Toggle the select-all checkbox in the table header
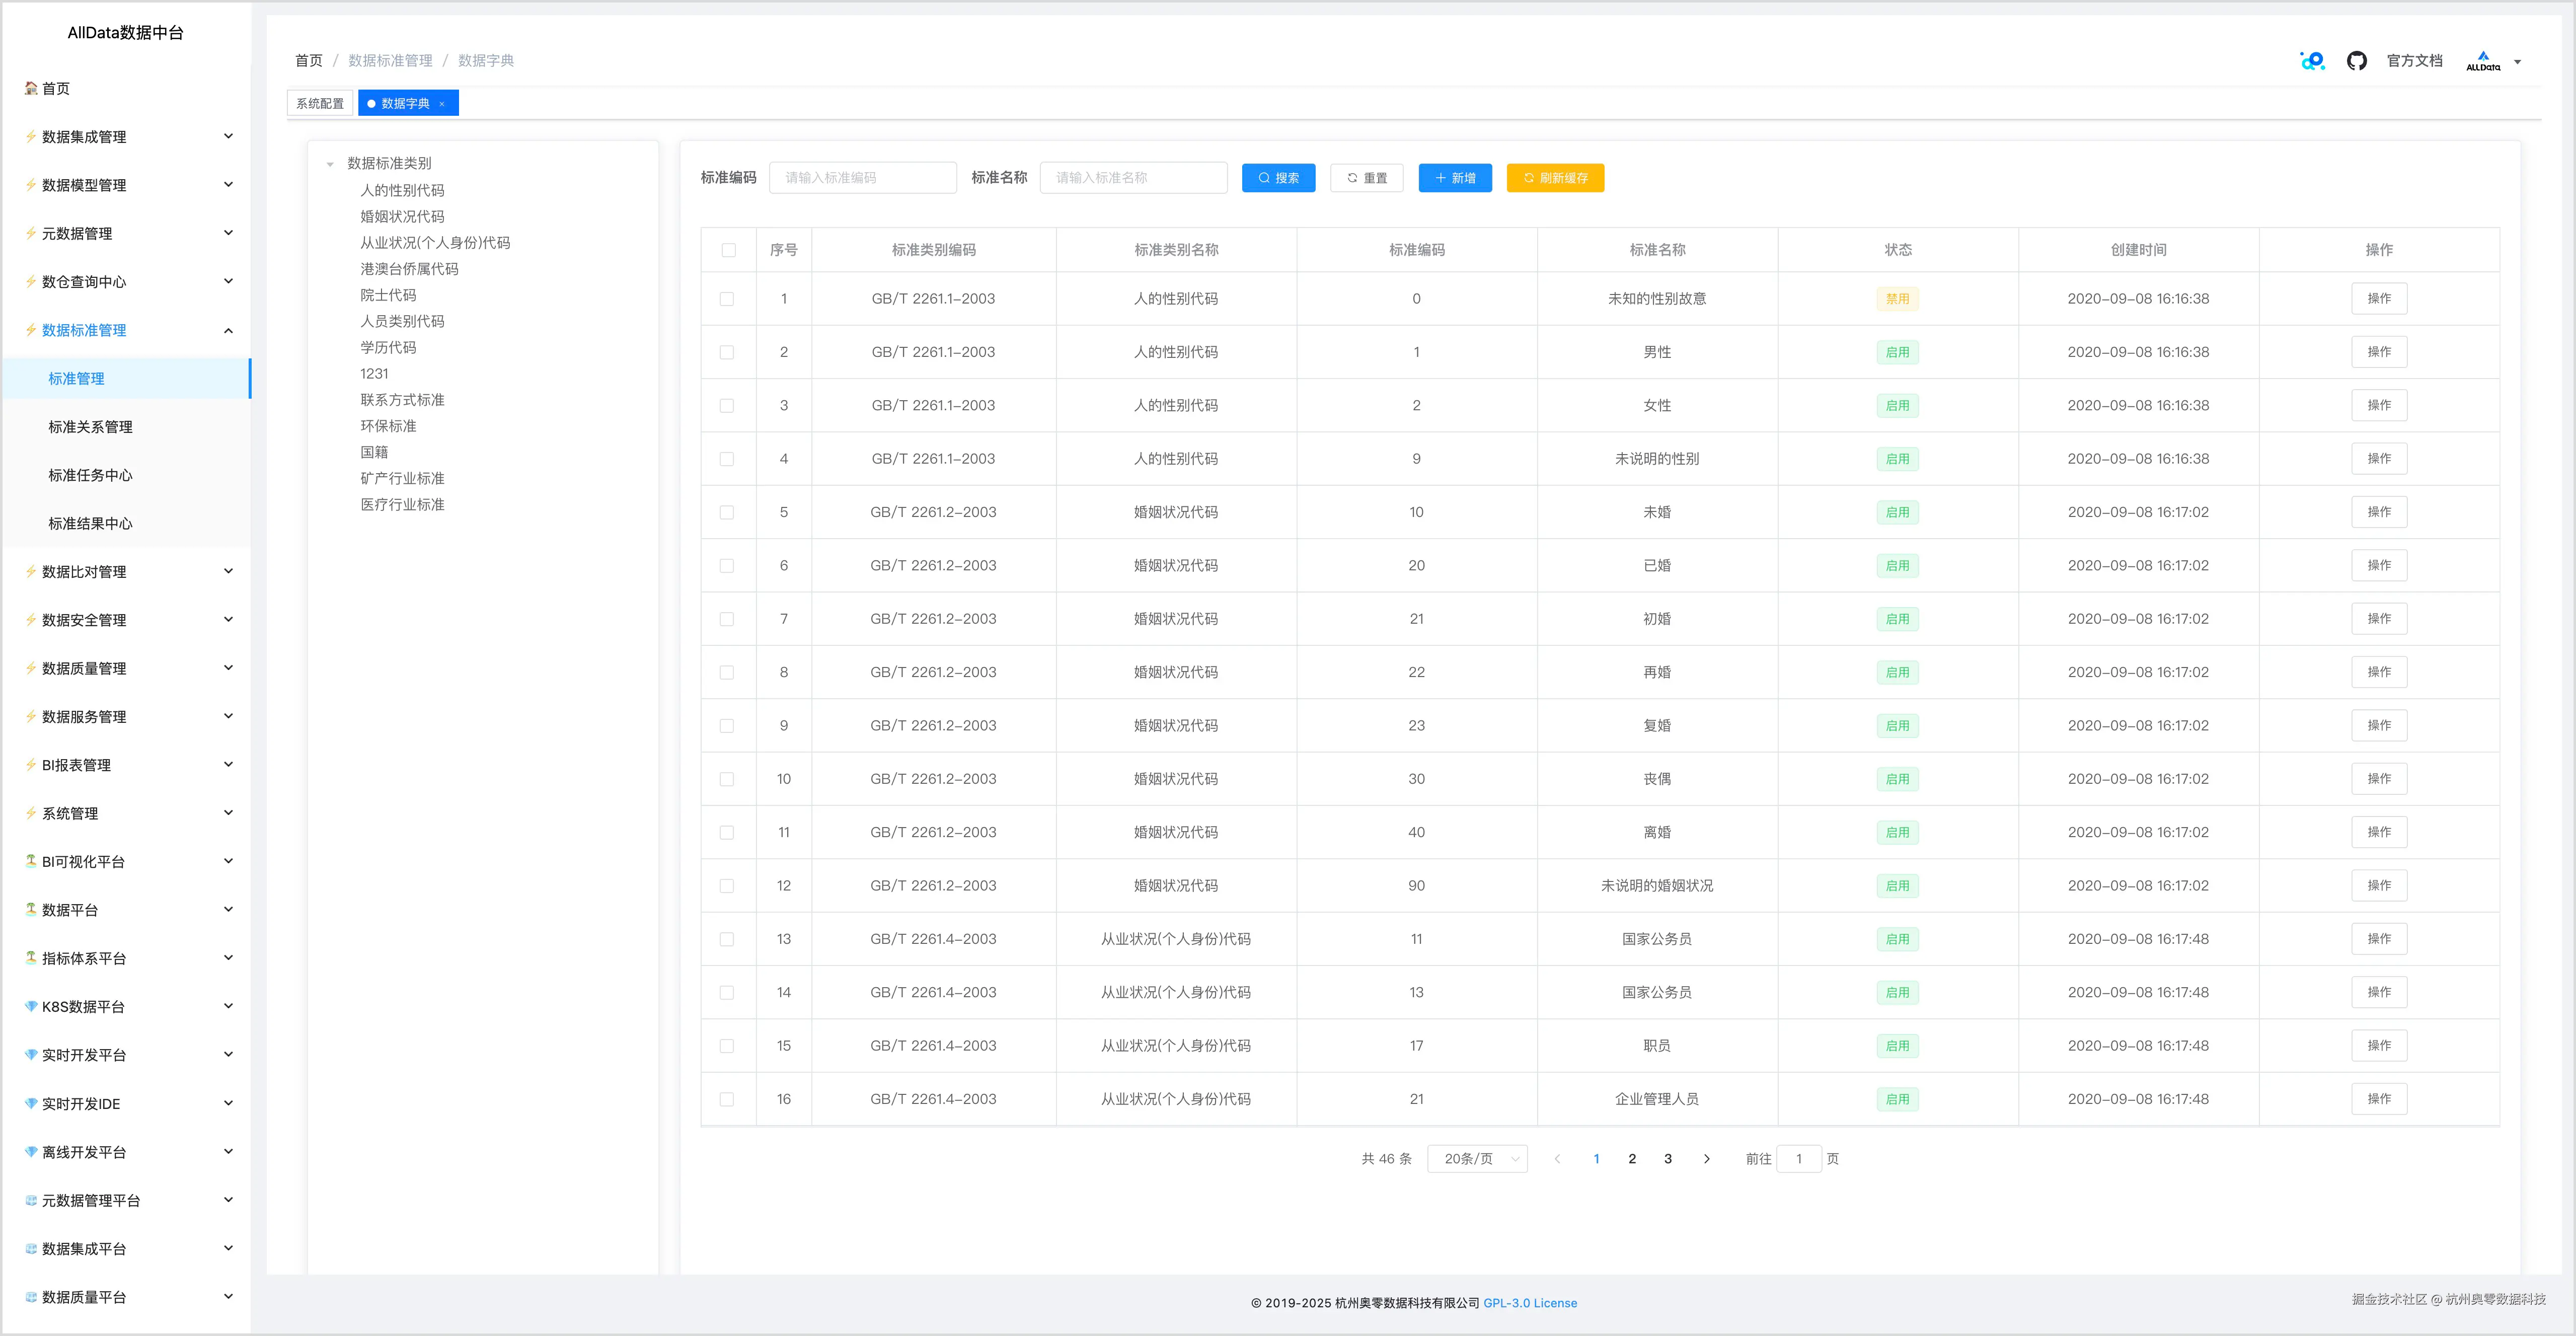Viewport: 2576px width, 1336px height. pos(728,250)
